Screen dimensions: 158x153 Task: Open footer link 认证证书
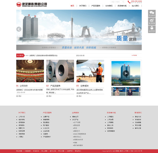[46, 128]
